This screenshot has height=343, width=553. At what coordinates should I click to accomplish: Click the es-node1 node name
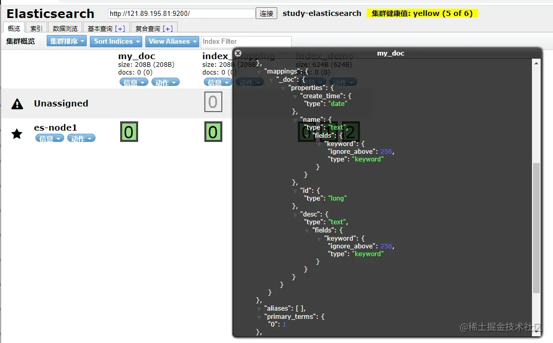[x=55, y=128]
